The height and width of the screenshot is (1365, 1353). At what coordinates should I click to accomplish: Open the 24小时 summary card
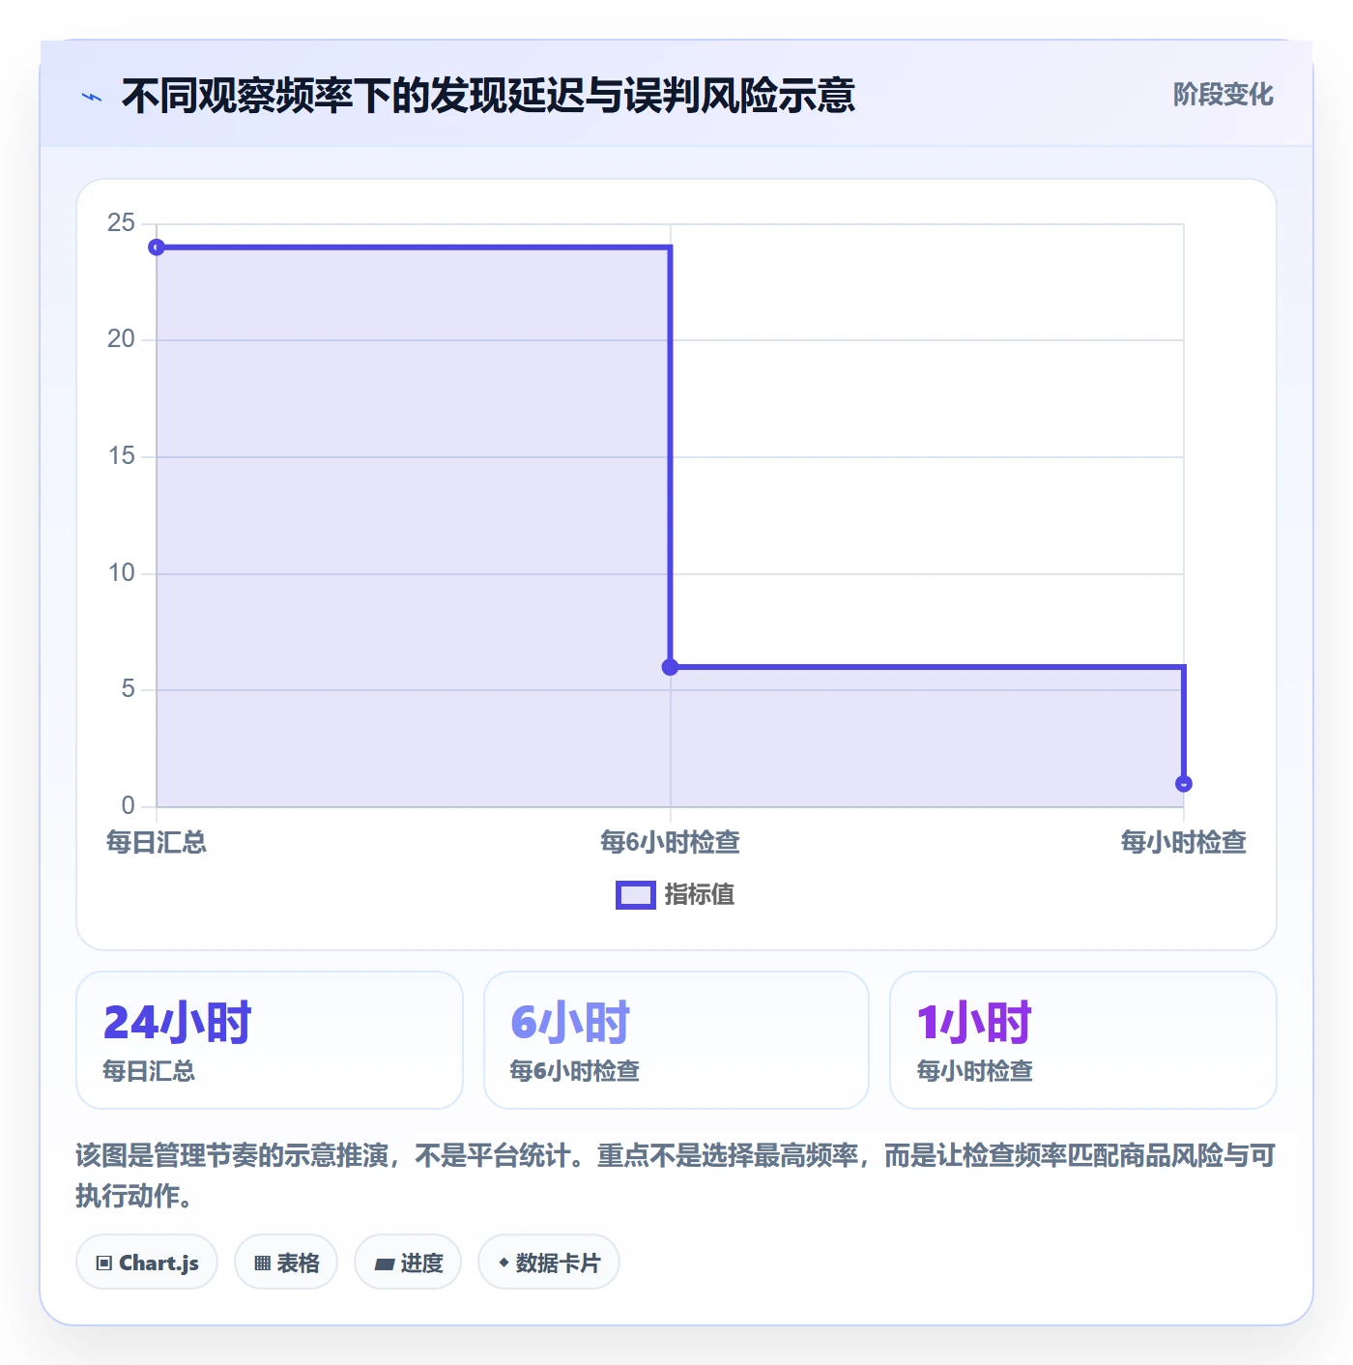(x=270, y=1040)
